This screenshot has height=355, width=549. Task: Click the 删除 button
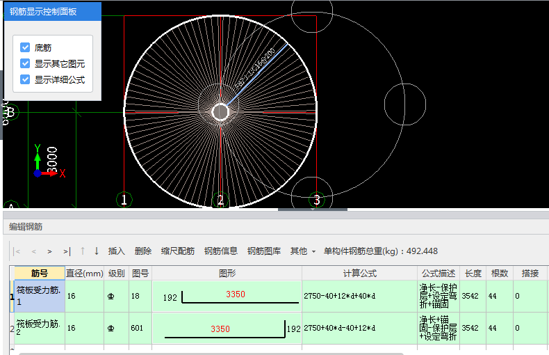pos(143,251)
